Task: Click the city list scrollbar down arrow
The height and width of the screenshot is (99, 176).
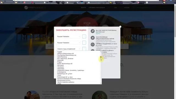Action: (x=101, y=83)
